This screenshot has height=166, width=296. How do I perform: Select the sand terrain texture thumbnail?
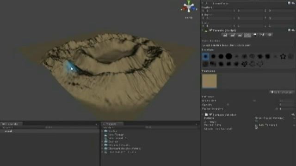[x=210, y=81]
